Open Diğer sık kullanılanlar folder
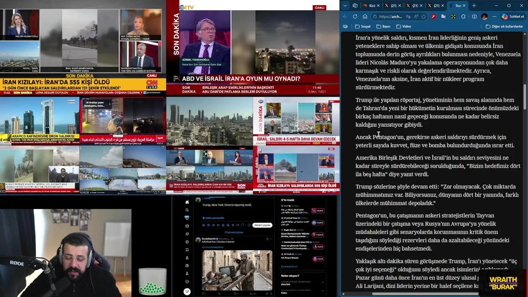Image resolution: width=528 pixels, height=297 pixels. tap(504, 26)
